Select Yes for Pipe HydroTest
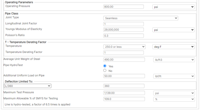This screenshot has width=201, height=111. click(x=105, y=66)
